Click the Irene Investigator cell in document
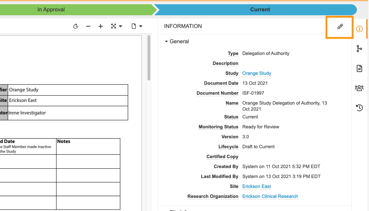 67,113
